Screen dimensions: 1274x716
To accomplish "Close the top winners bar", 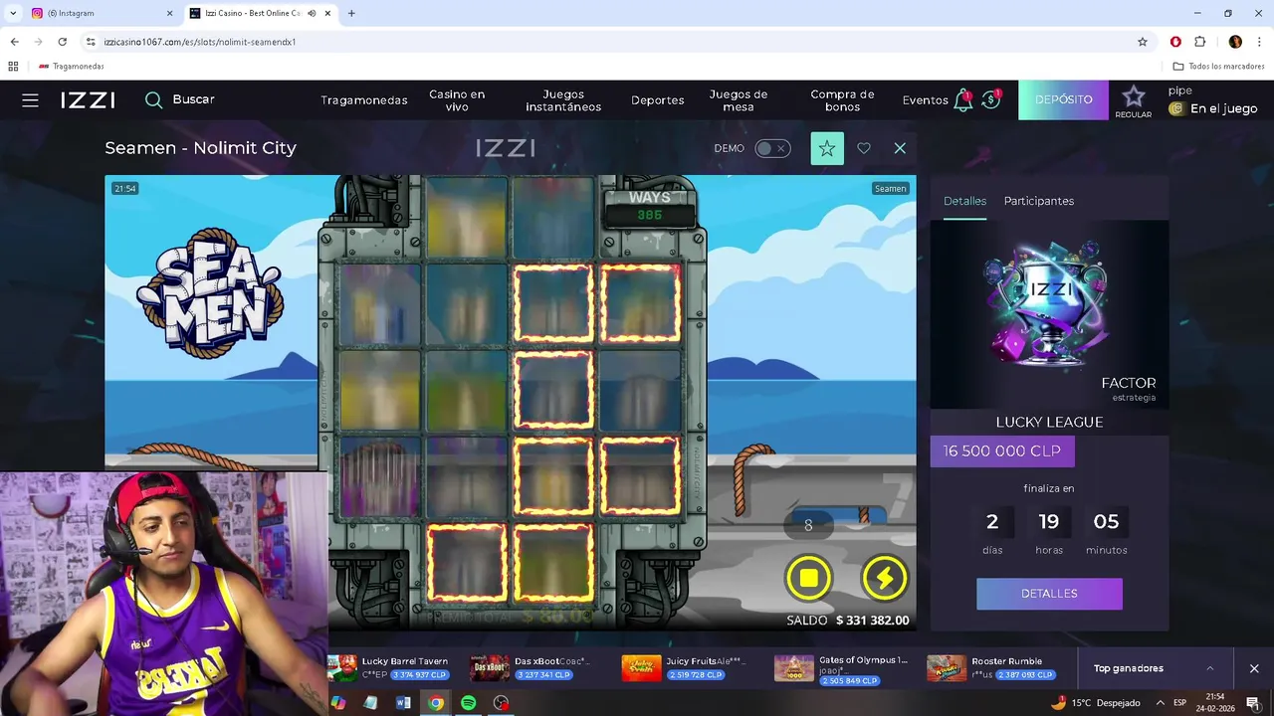I will (1254, 668).
